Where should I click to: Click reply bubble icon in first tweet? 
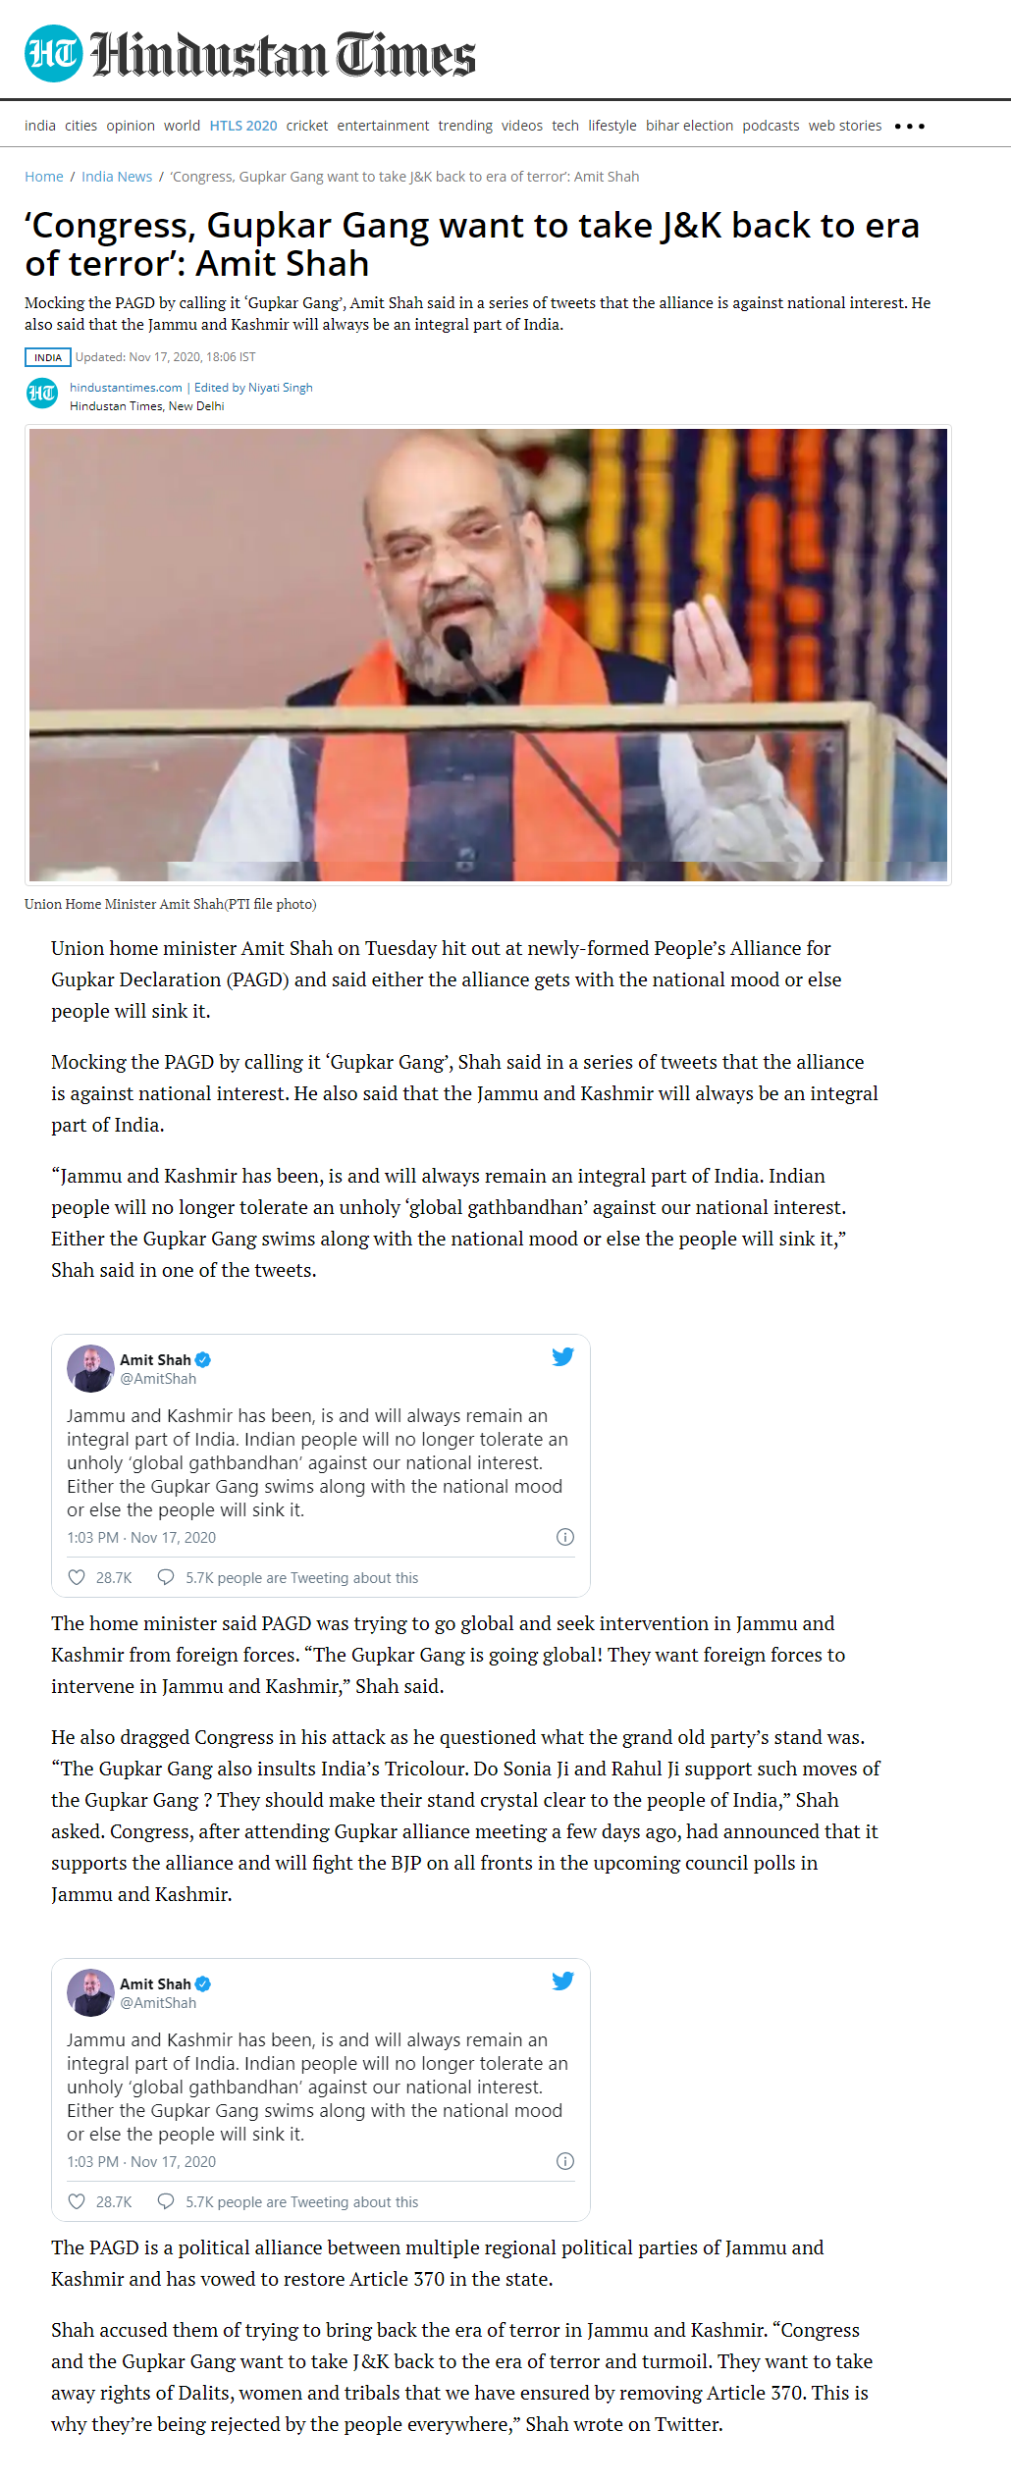[166, 1577]
